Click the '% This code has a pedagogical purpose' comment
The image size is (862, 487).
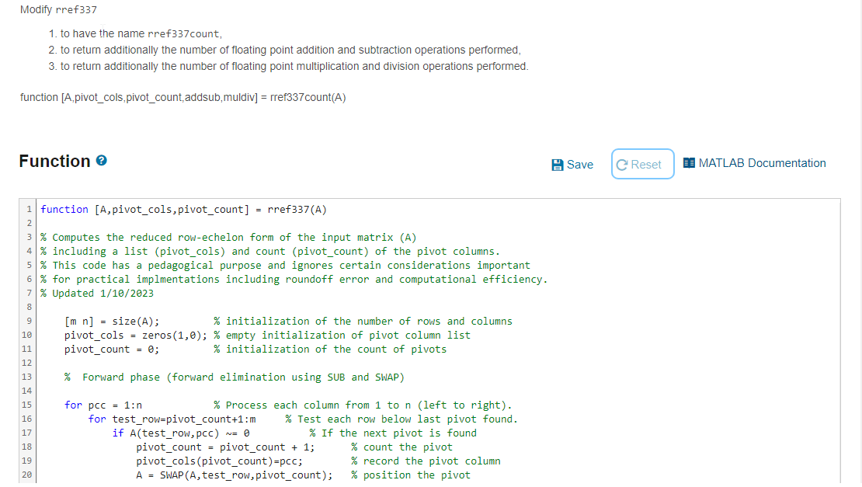(285, 266)
